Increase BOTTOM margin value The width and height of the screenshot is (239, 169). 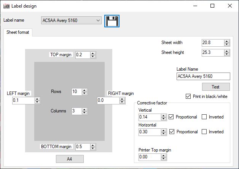point(93,145)
